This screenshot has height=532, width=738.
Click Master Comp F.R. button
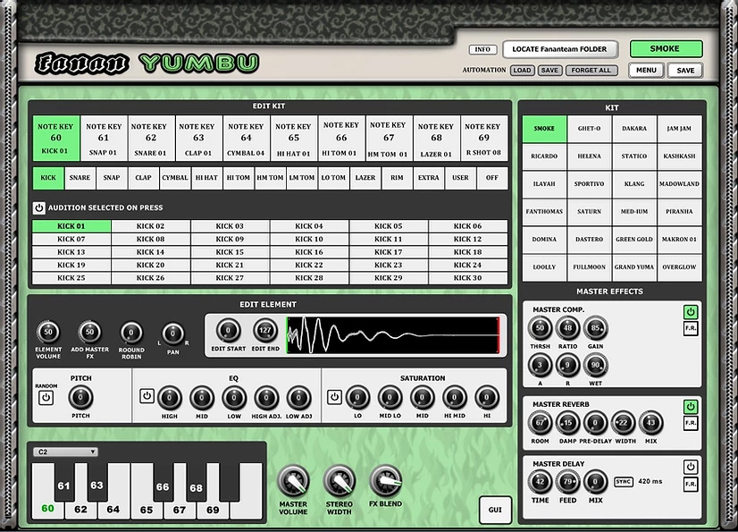pos(690,328)
